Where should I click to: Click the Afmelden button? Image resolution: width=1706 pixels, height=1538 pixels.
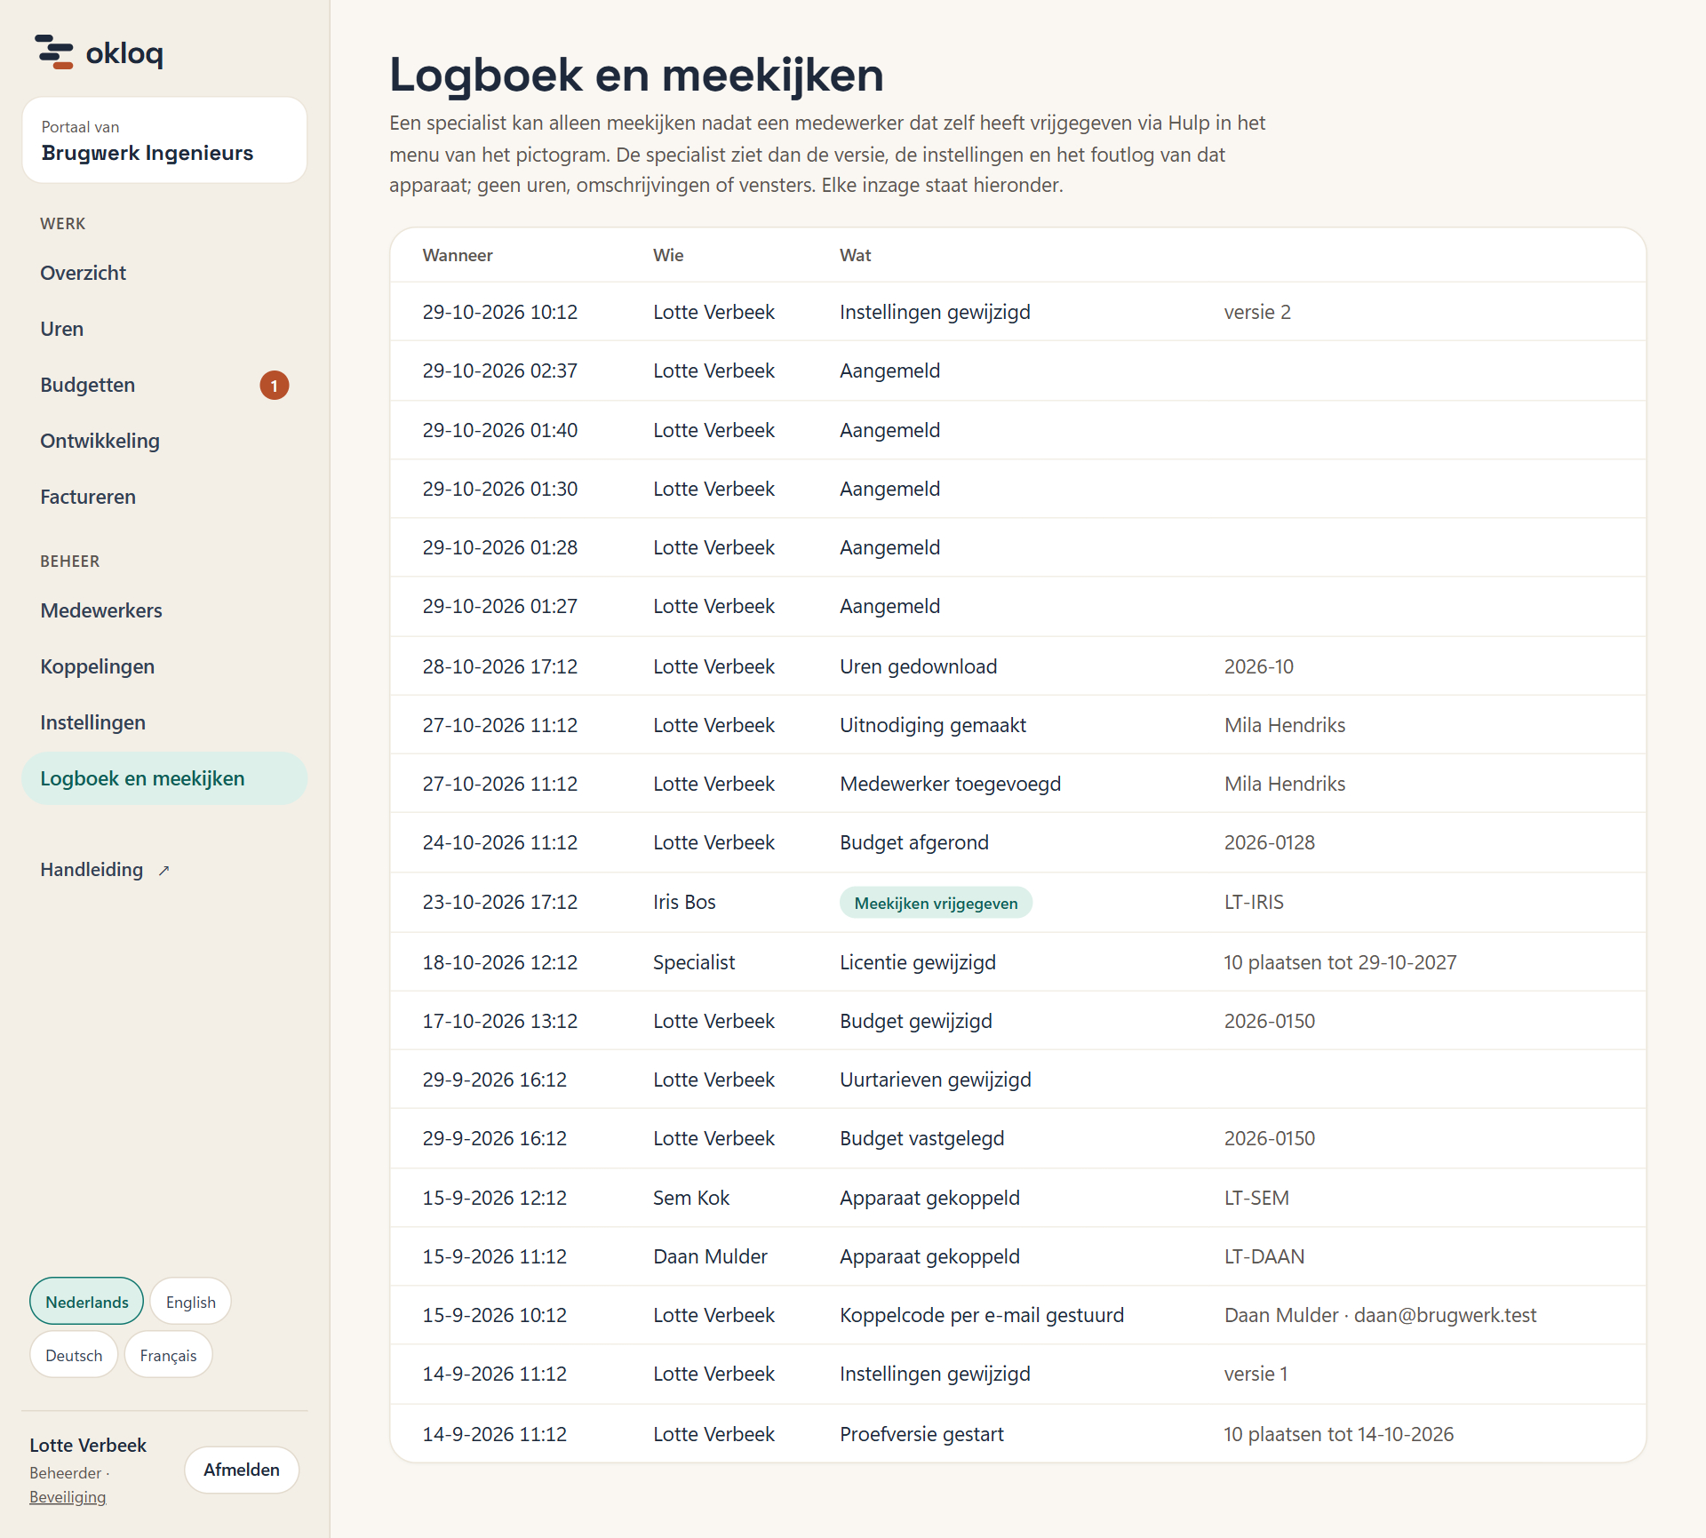(x=242, y=1470)
